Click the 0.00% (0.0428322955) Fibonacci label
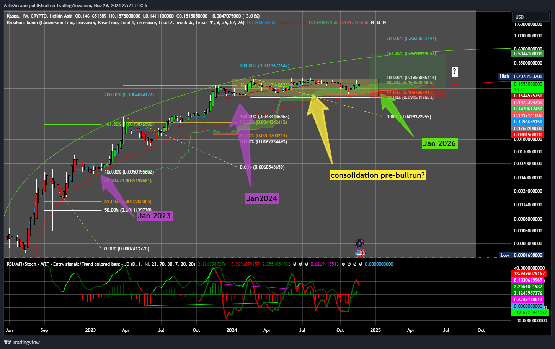Image resolution: width=555 pixels, height=349 pixels. [409, 117]
